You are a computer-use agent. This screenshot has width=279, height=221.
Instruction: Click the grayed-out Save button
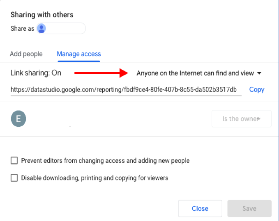249,209
